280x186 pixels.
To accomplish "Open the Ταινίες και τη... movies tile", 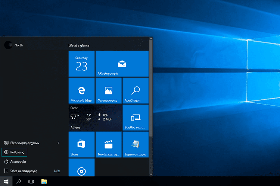I will pos(109,145).
